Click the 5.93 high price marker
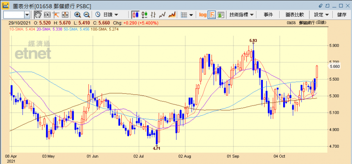Image resolution: width=352 pixels, height=164 pixels. pyautogui.click(x=253, y=41)
